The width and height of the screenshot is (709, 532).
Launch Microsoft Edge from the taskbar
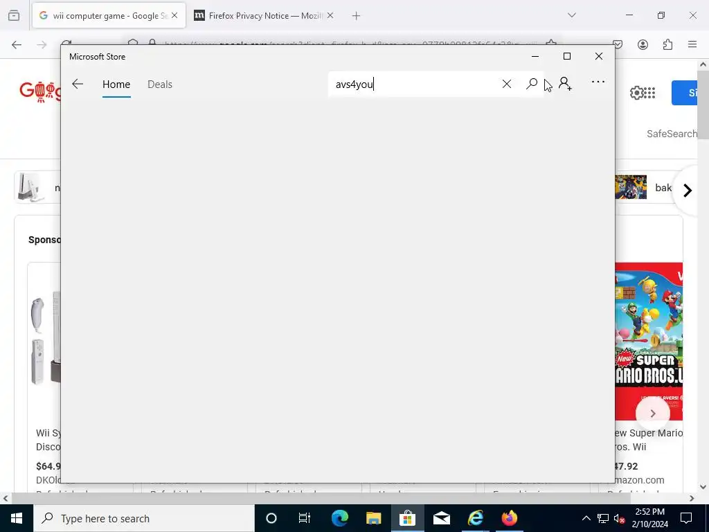[339, 518]
